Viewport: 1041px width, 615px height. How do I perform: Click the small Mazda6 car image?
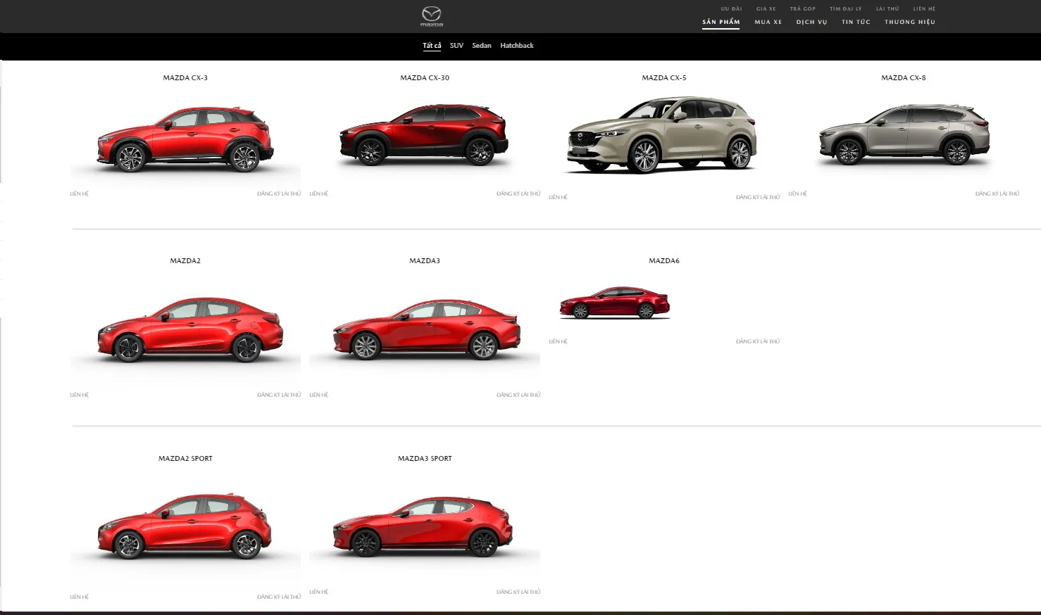(x=615, y=303)
